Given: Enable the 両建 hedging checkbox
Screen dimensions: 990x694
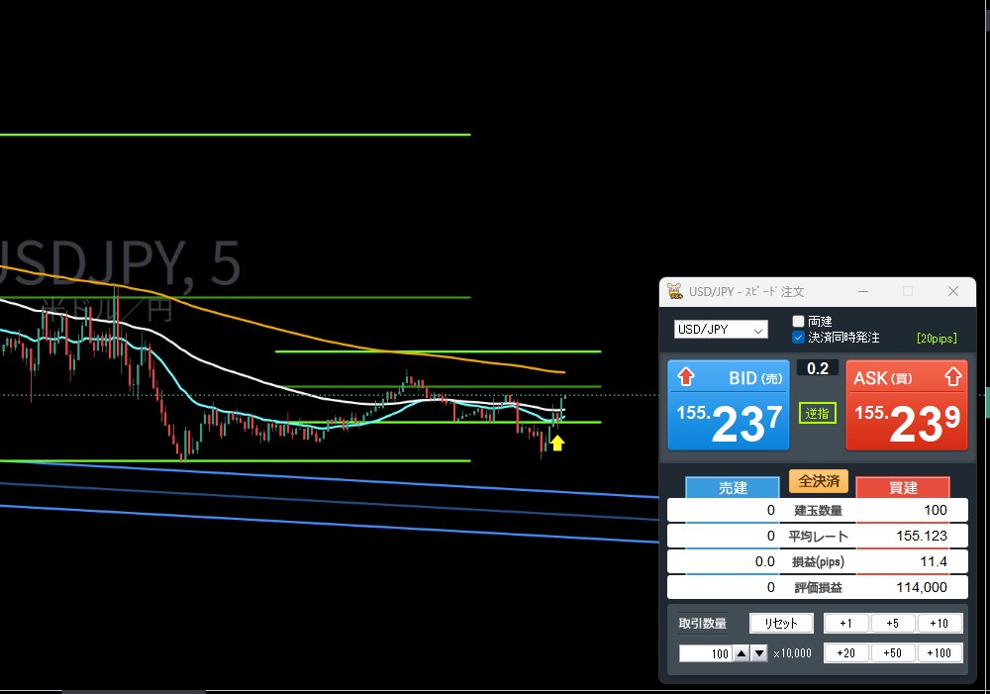Looking at the screenshot, I should click(x=798, y=322).
